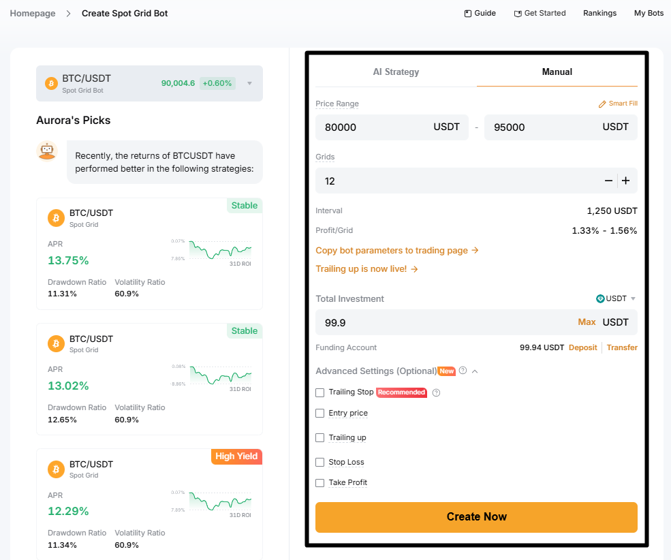Open help tooltip next to Advanced Settings
This screenshot has height=560, width=671.
click(462, 371)
